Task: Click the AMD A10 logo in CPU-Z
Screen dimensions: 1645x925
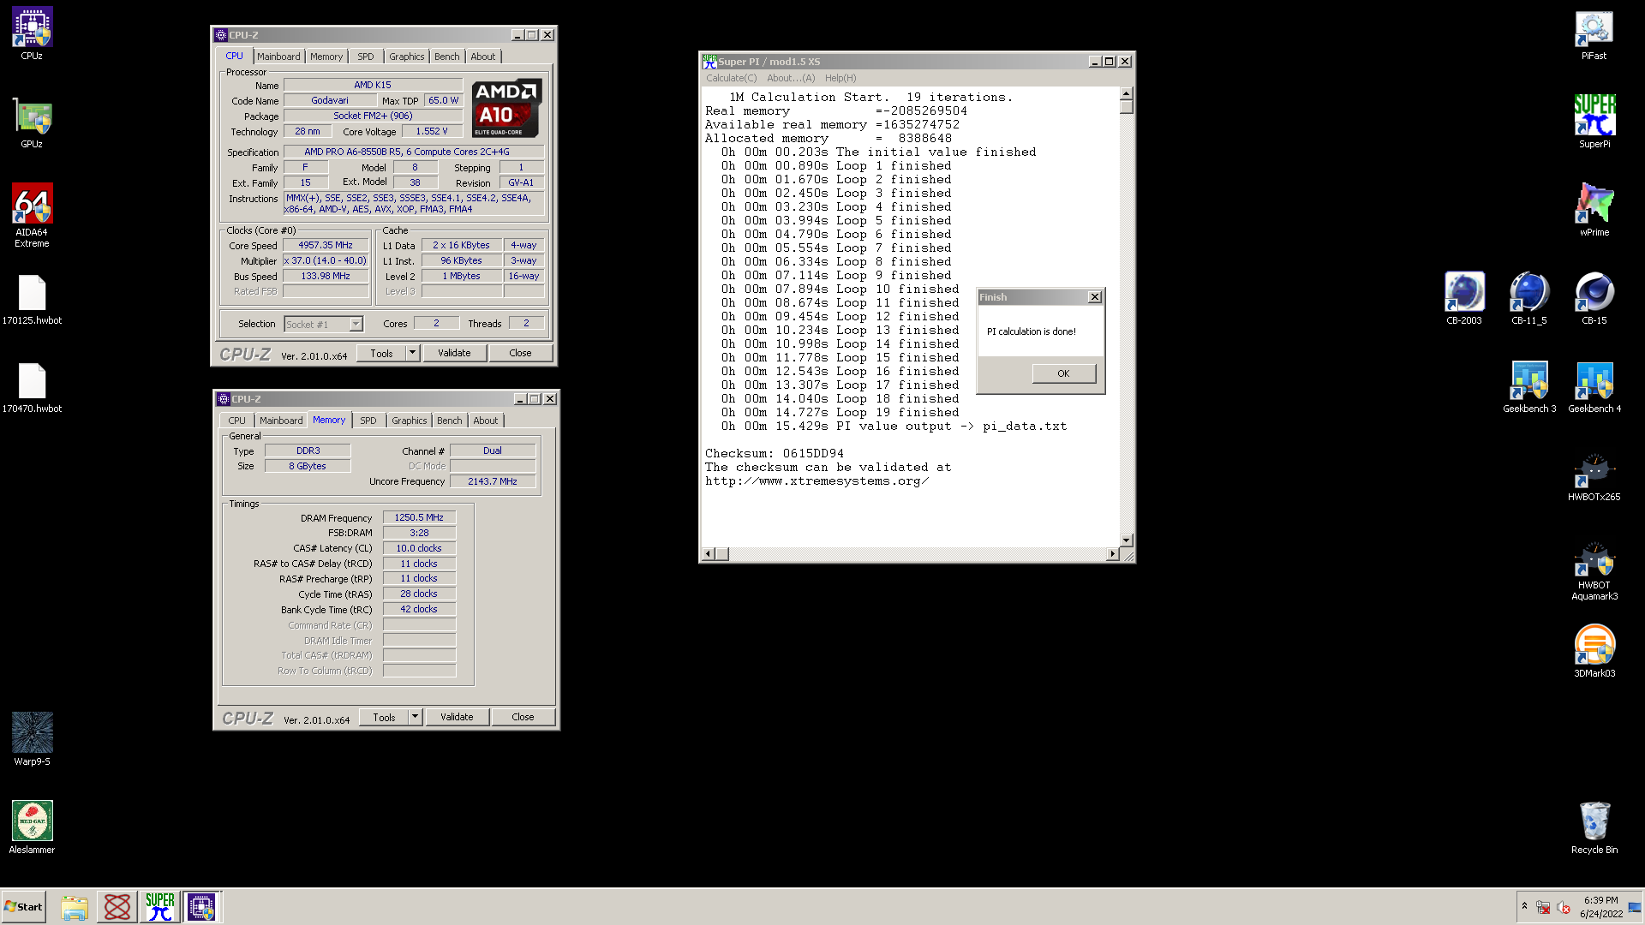Action: 506,108
